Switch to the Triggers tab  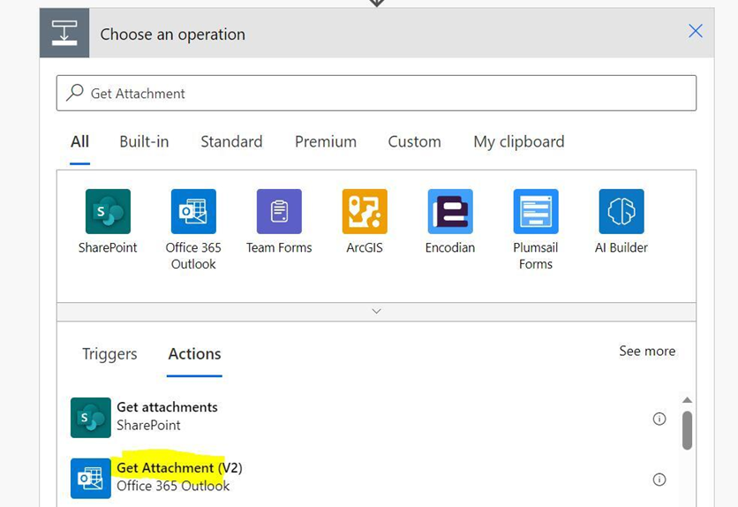(109, 354)
